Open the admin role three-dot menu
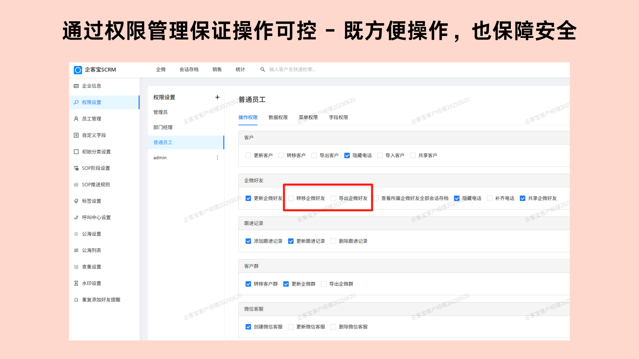Image resolution: width=639 pixels, height=359 pixels. [217, 158]
